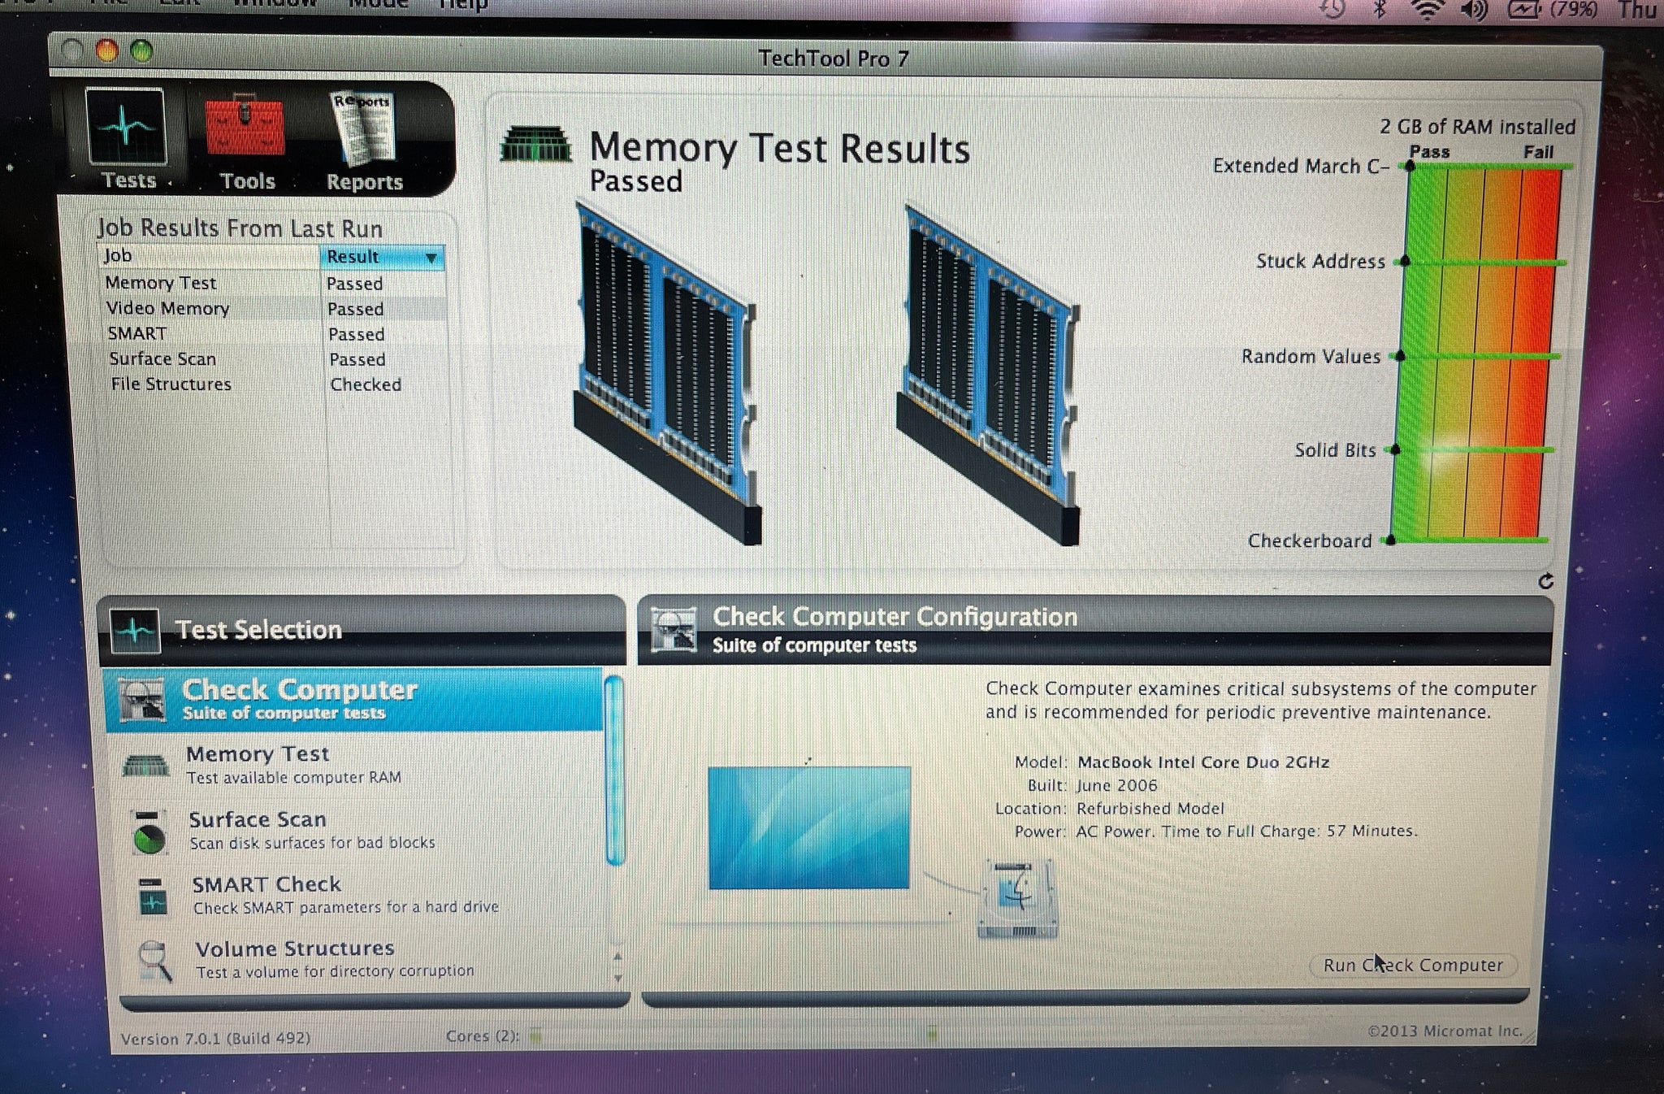Viewport: 1664px width, 1094px height.
Task: Select the SMART job row
Action: pyautogui.click(x=275, y=333)
